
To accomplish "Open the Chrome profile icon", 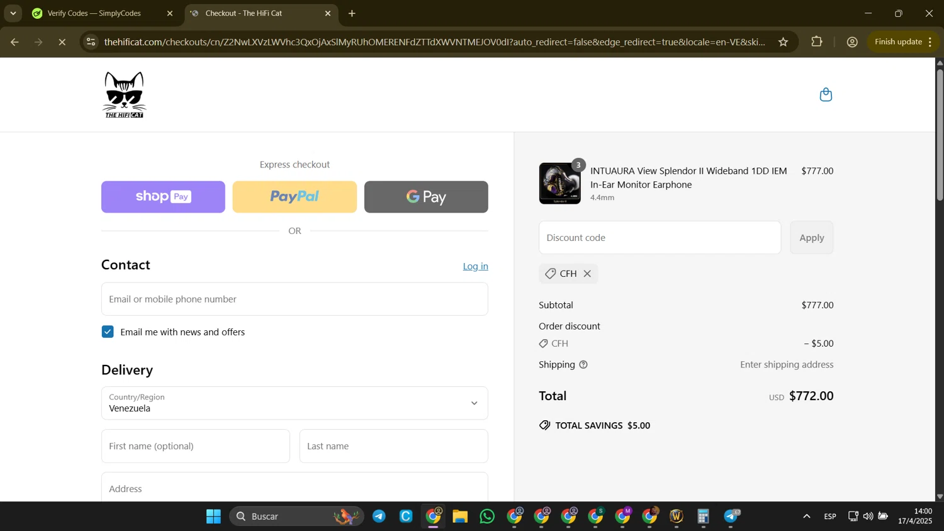I will click(x=852, y=42).
